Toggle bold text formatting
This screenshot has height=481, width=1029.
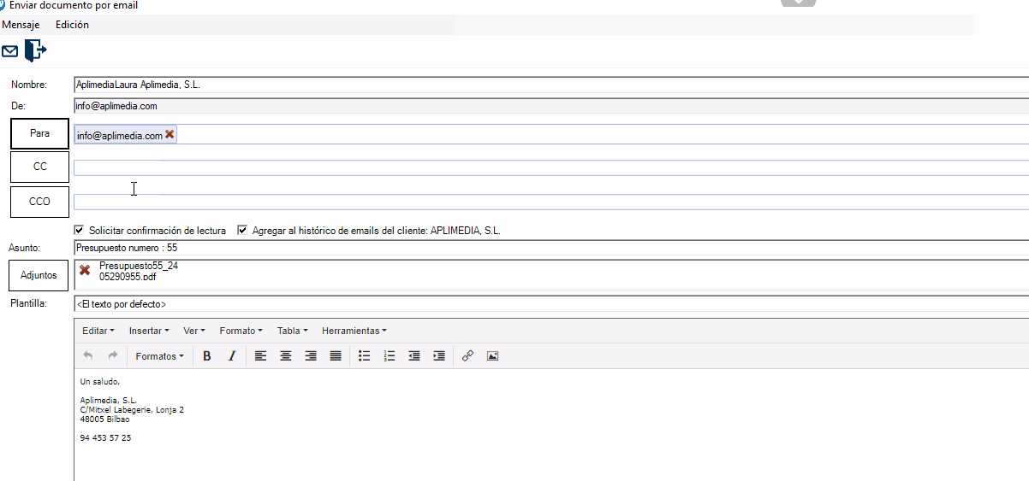click(x=206, y=356)
